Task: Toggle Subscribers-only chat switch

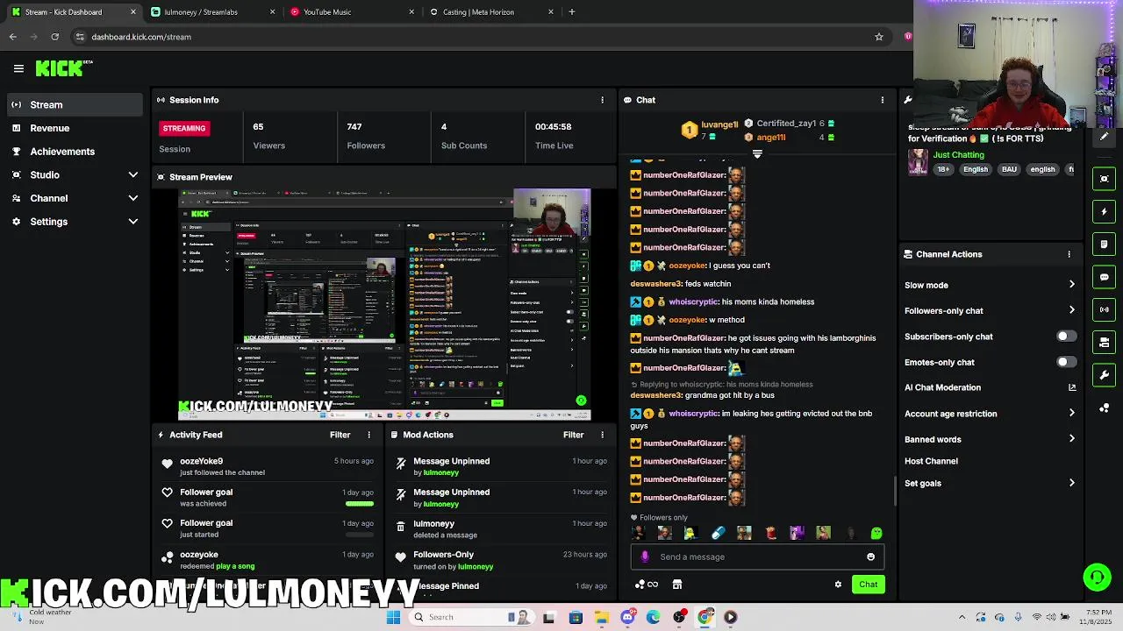Action: coord(1066,337)
